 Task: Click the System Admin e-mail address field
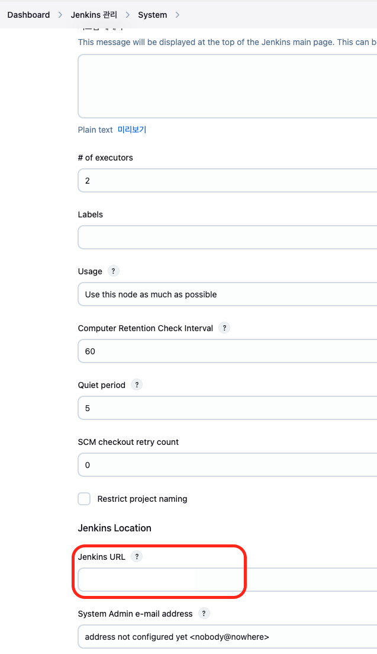click(227, 636)
